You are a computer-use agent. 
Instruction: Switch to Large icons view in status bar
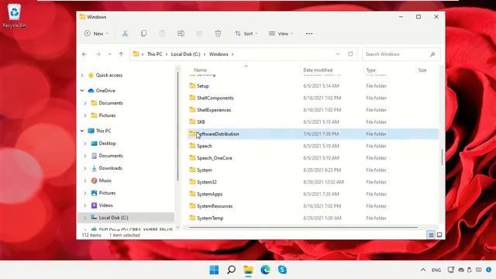[x=439, y=235]
